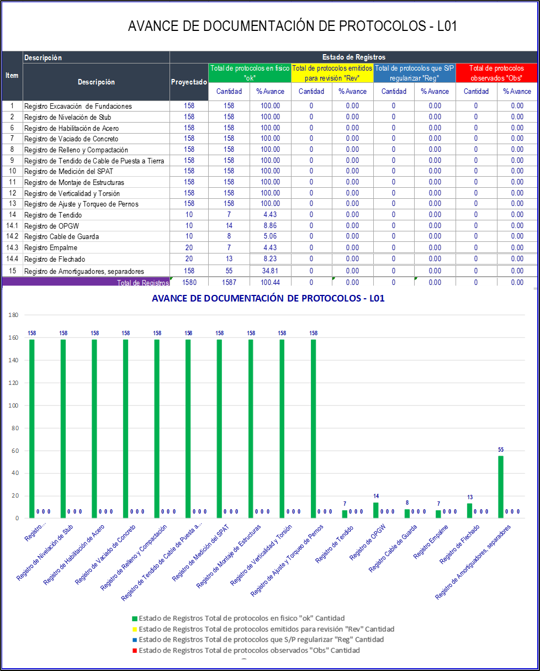Click the green bar labeled 55
540x671 pixels.
[x=501, y=487]
